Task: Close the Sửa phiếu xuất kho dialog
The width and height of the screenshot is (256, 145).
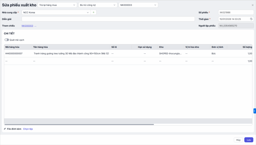Action: pyautogui.click(x=252, y=5)
